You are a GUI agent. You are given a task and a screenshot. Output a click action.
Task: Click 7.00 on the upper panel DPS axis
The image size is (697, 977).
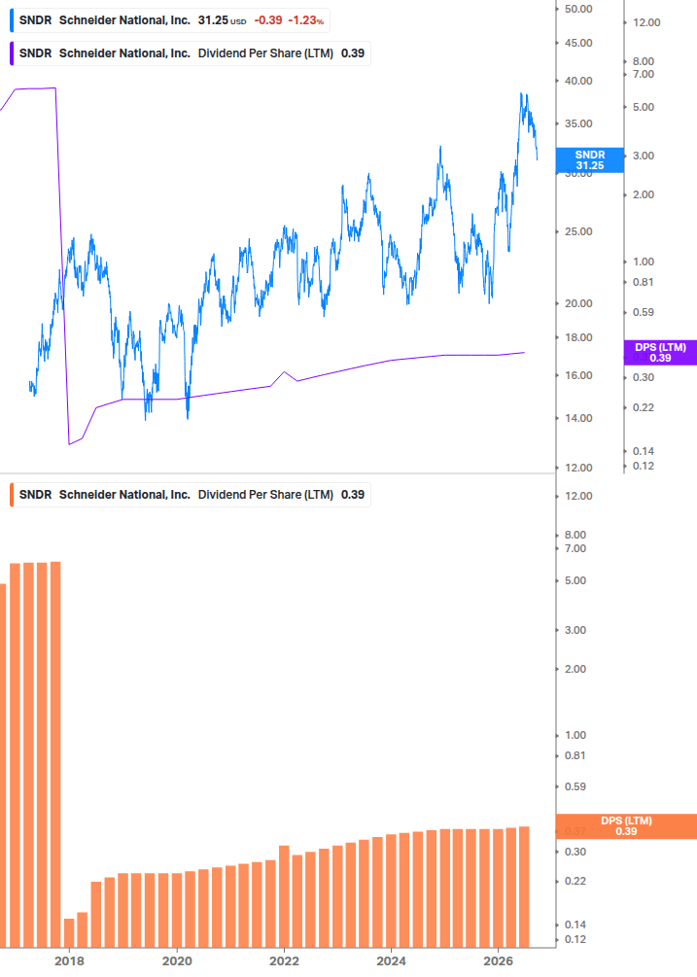(644, 74)
